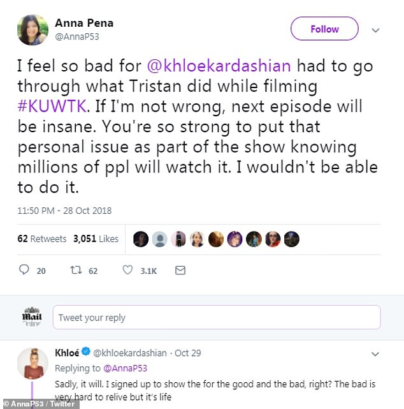Click Khloé's blue verified badge
The width and height of the screenshot is (404, 409).
point(86,353)
